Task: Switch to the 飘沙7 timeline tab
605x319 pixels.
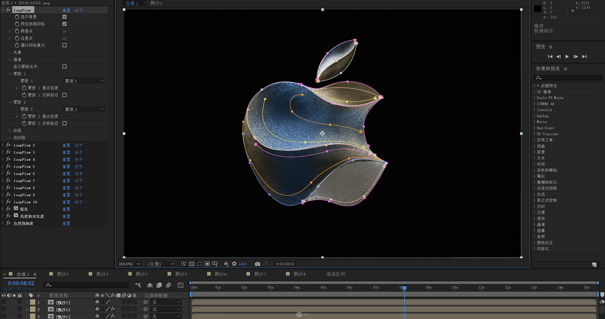Action: coord(260,274)
